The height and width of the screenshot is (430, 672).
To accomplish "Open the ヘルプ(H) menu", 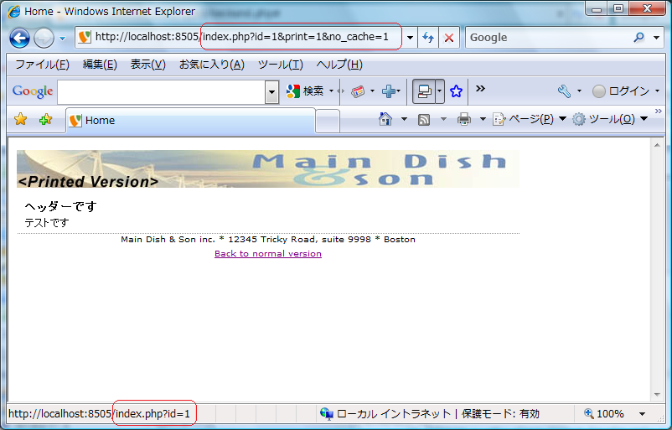I will click(339, 65).
